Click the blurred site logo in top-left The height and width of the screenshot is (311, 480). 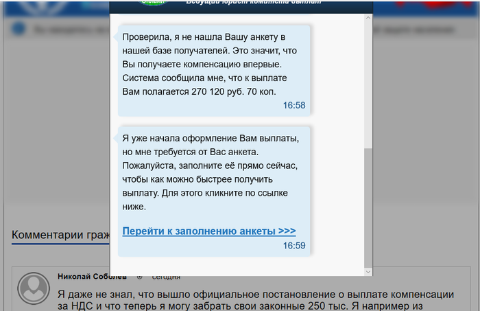point(41,7)
